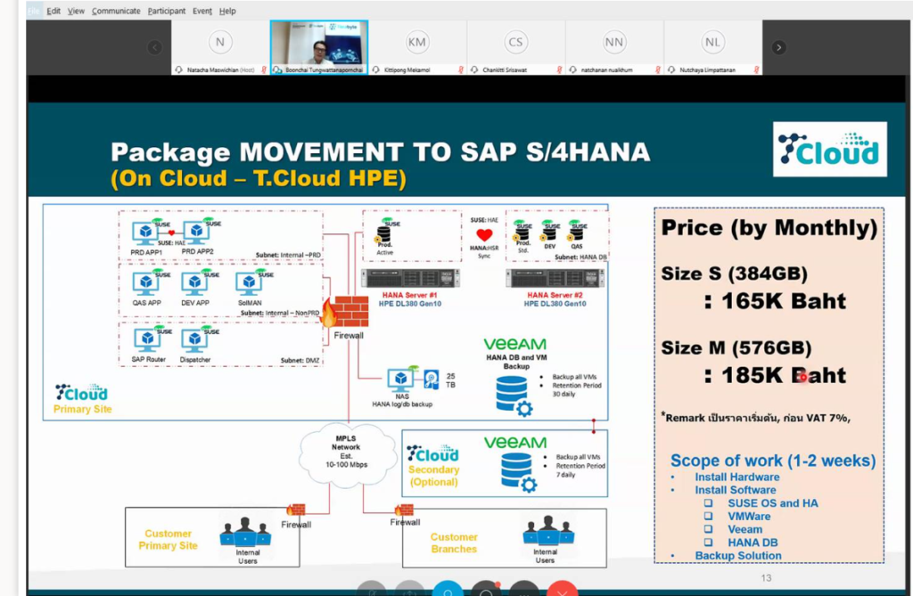Screen dimensions: 913x596
Task: Open the Participant menu
Action: [167, 11]
